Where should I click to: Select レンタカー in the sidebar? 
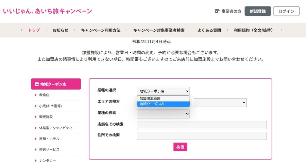47,161
